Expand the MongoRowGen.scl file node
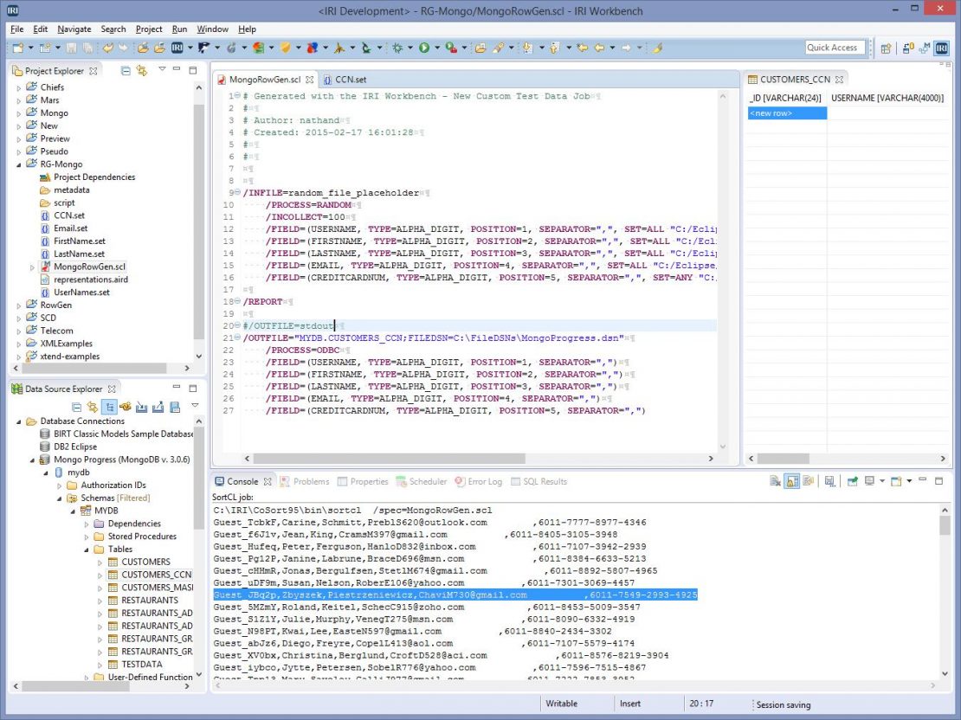The width and height of the screenshot is (961, 720). click(33, 267)
